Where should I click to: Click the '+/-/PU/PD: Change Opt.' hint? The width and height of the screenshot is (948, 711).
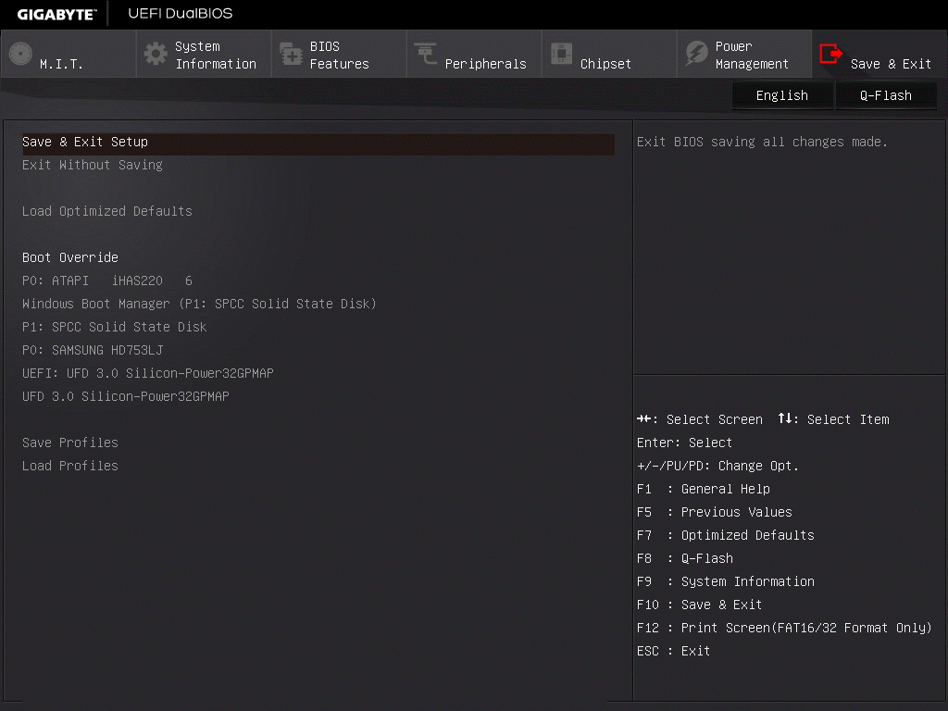(717, 467)
